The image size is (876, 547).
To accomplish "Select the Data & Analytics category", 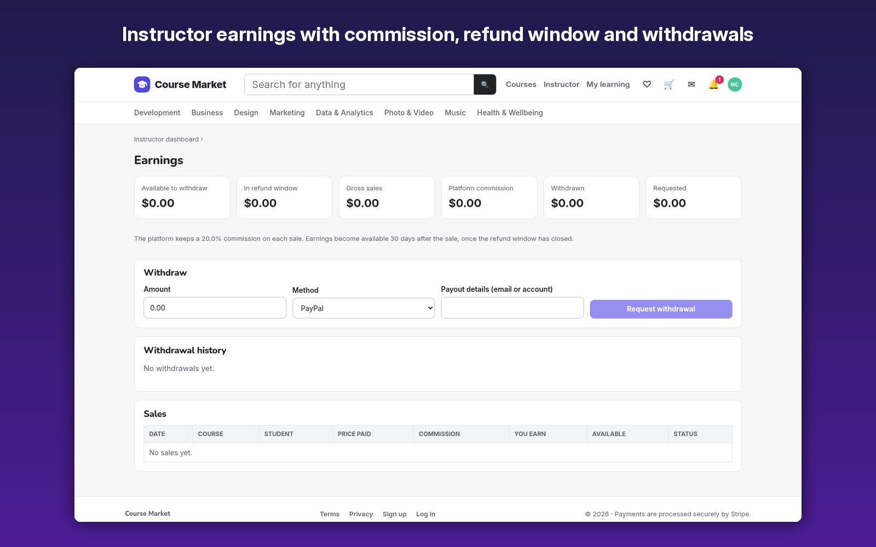I will pyautogui.click(x=344, y=113).
